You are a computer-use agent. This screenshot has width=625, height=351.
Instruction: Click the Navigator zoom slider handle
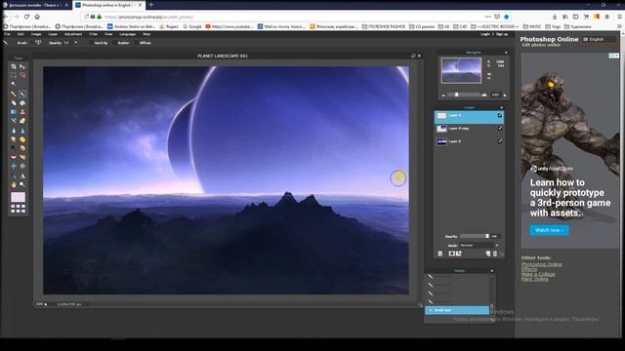[x=457, y=95]
